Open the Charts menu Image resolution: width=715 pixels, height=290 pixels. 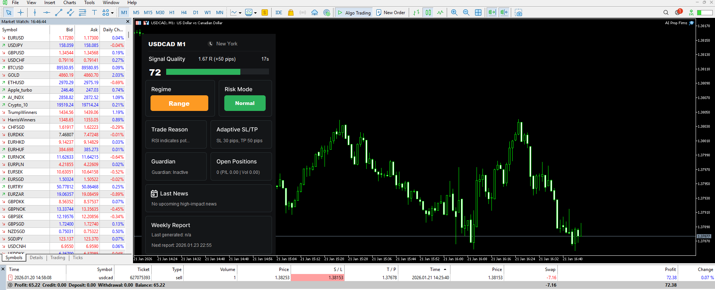[69, 3]
